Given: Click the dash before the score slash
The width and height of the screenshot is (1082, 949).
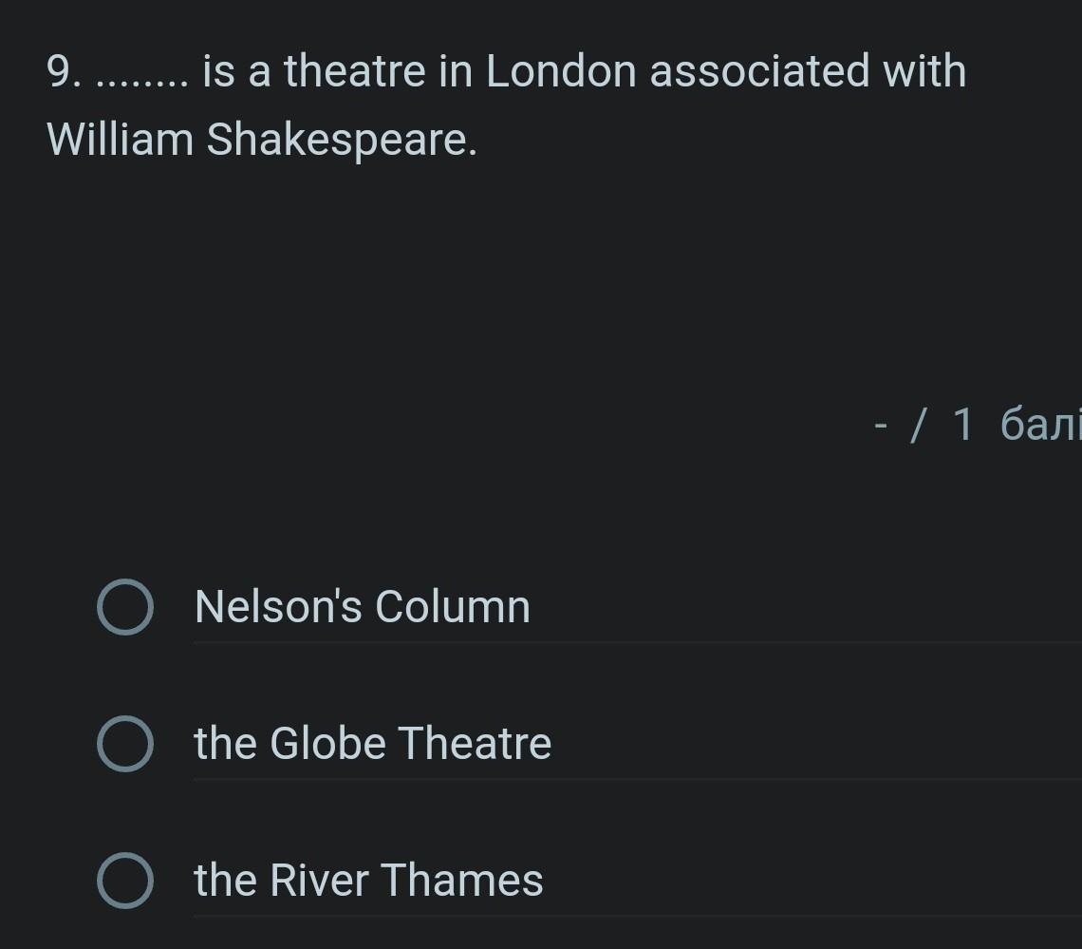Looking at the screenshot, I should [881, 426].
